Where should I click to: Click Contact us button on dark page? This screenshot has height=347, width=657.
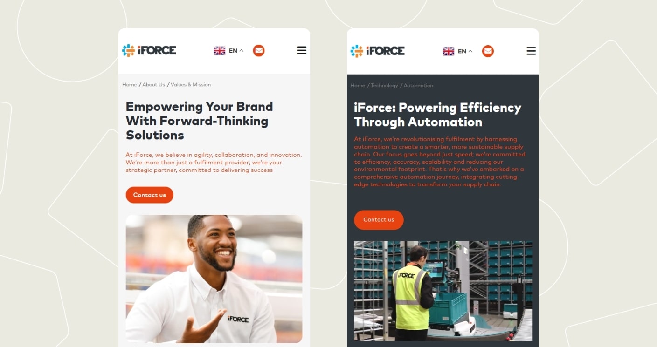pos(379,220)
